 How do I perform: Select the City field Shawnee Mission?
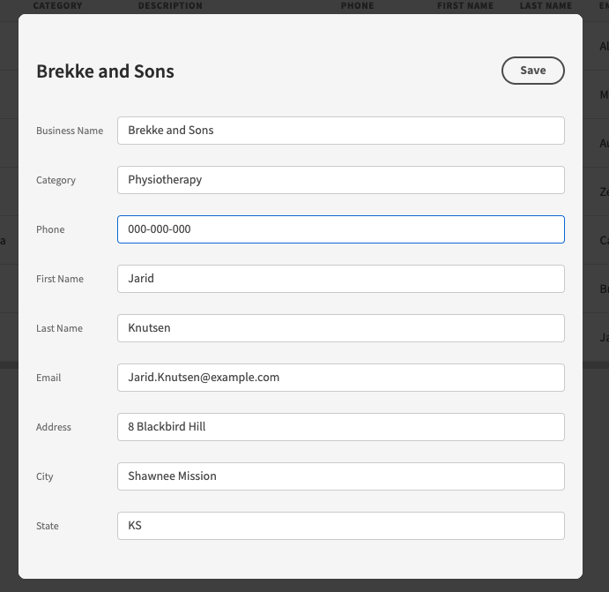click(x=340, y=476)
